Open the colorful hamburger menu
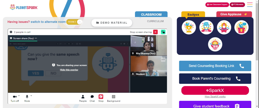259x108 pixels. pyautogui.click(x=250, y=5)
